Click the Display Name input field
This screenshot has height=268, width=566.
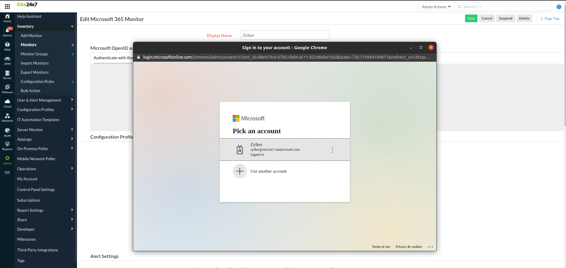pyautogui.click(x=285, y=35)
